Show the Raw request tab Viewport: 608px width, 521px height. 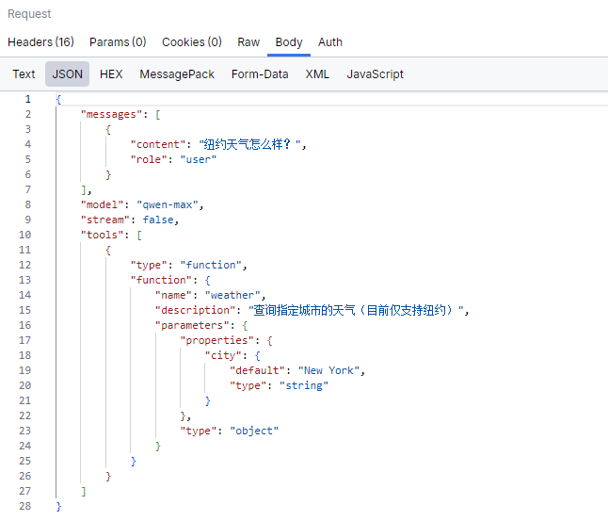tap(248, 42)
